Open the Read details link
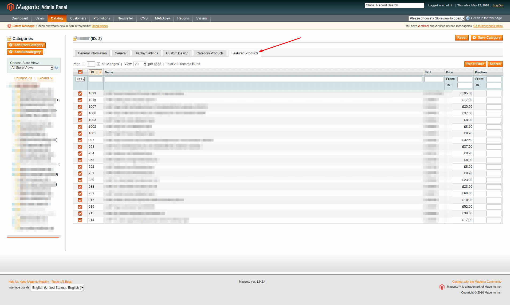This screenshot has height=305, width=510. (100, 26)
